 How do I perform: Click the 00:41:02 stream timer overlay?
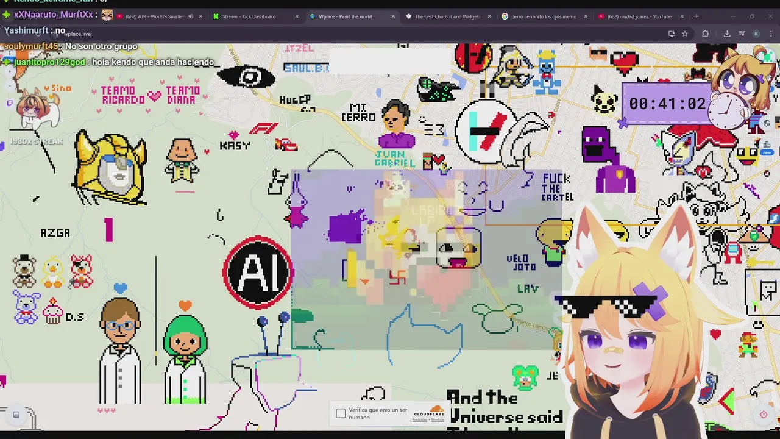pos(667,104)
